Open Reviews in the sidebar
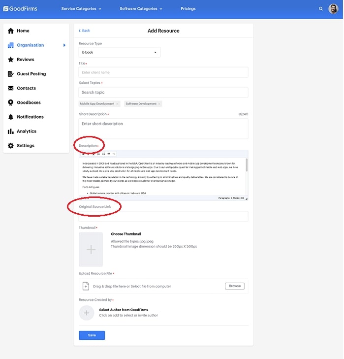This screenshot has width=344, height=359. 26,60
